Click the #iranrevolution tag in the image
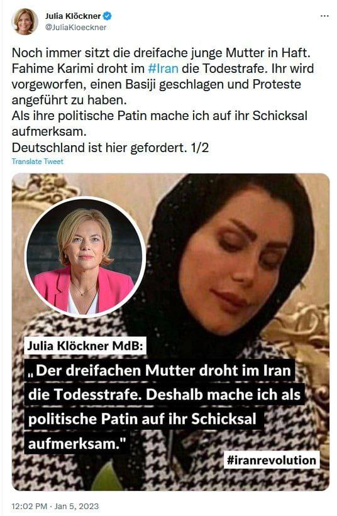The image size is (337, 516). click(x=272, y=459)
